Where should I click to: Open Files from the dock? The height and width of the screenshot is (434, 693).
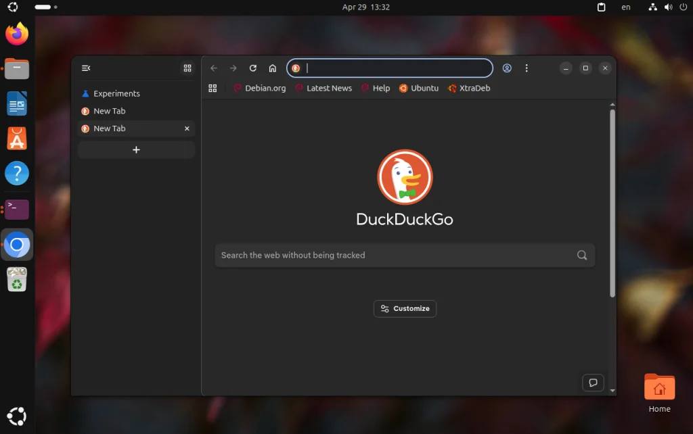17,69
